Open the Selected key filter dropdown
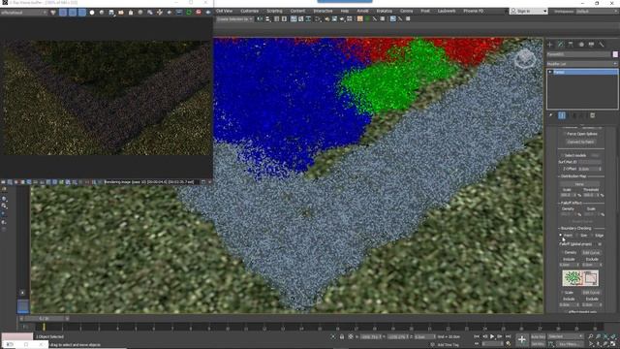The height and width of the screenshot is (349, 620). pyautogui.click(x=566, y=336)
